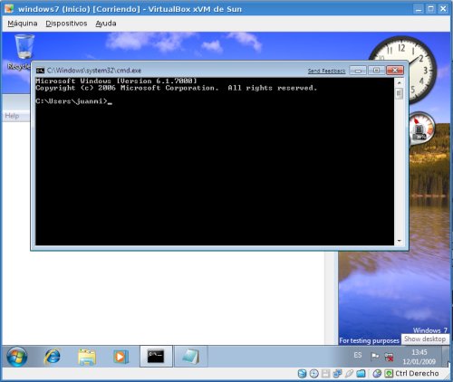The image size is (453, 382).
Task: Open the Máquina menu
Action: click(23, 24)
